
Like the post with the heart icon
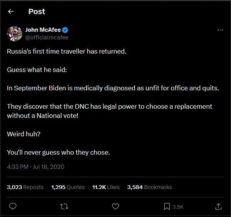[x=115, y=206]
